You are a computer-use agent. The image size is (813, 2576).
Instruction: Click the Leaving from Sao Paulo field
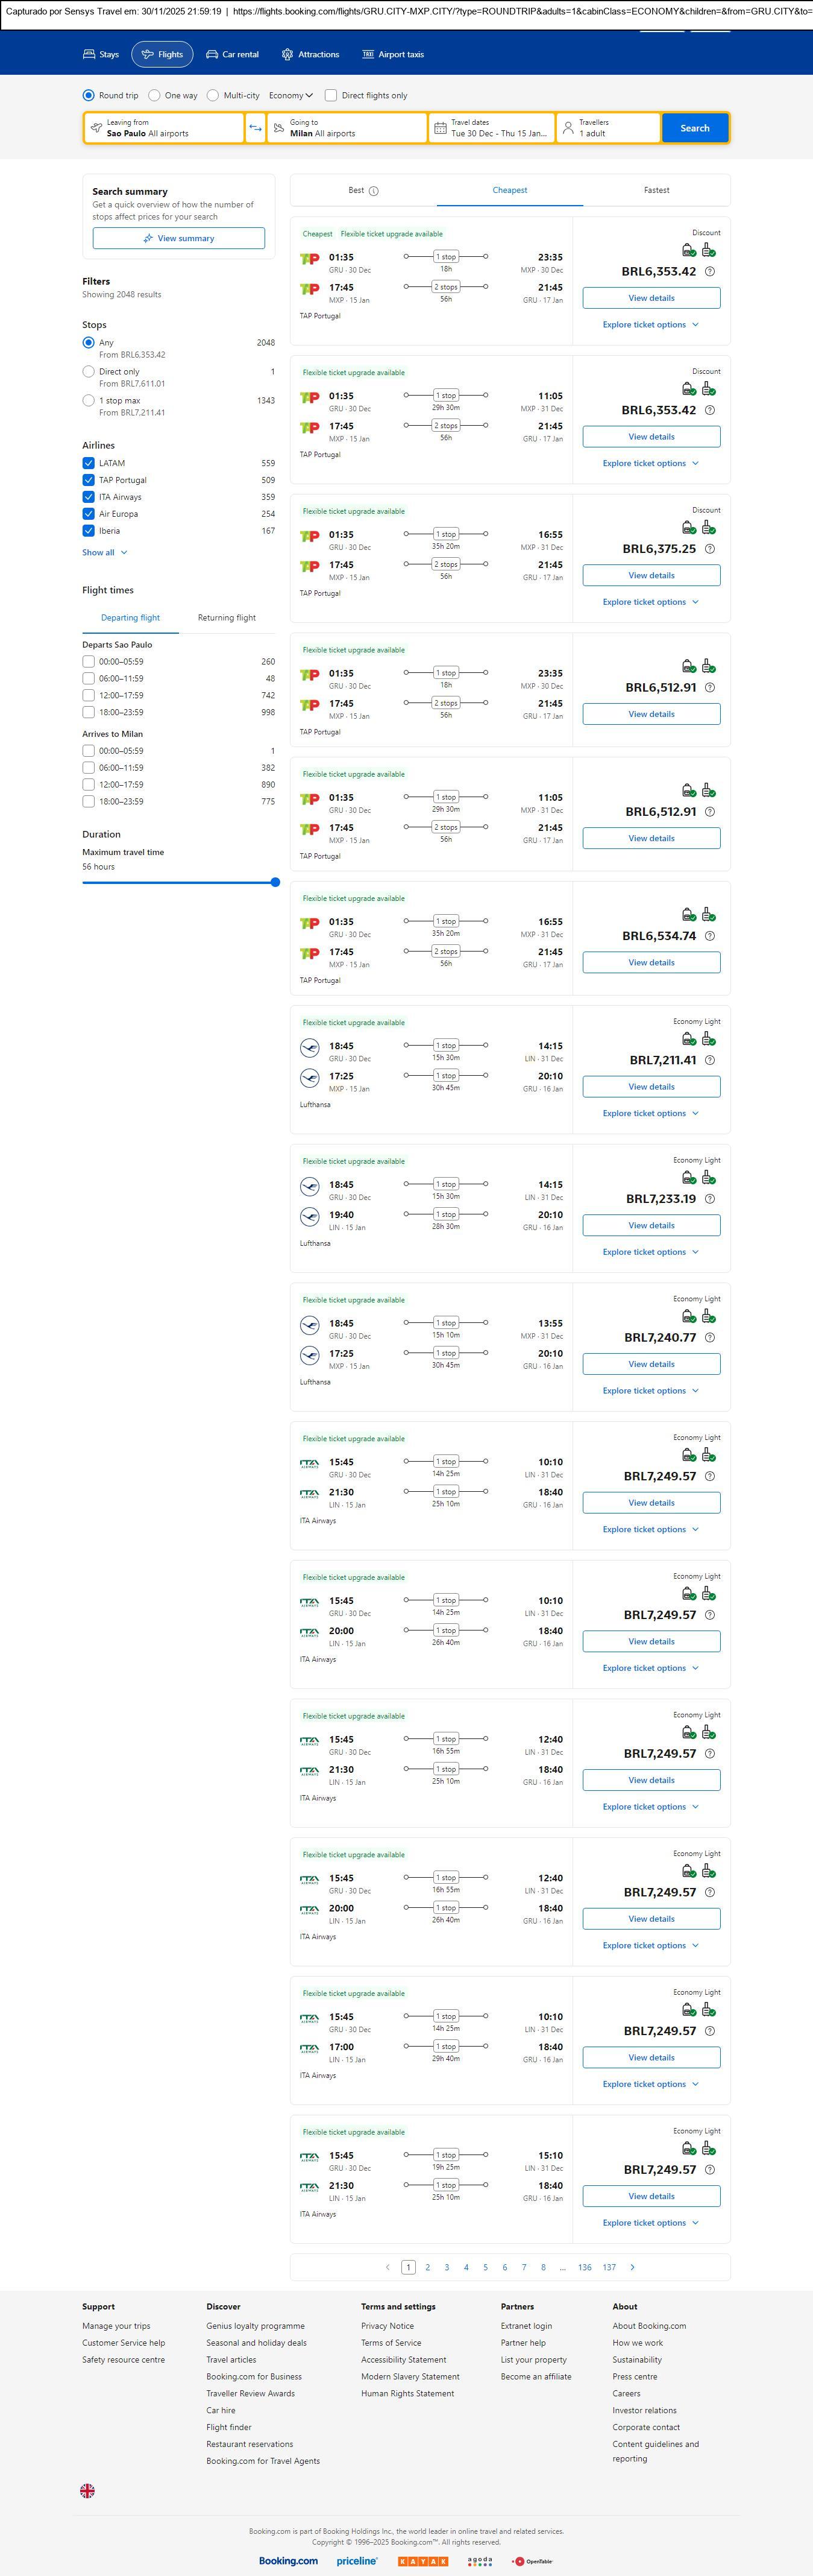[x=164, y=128]
